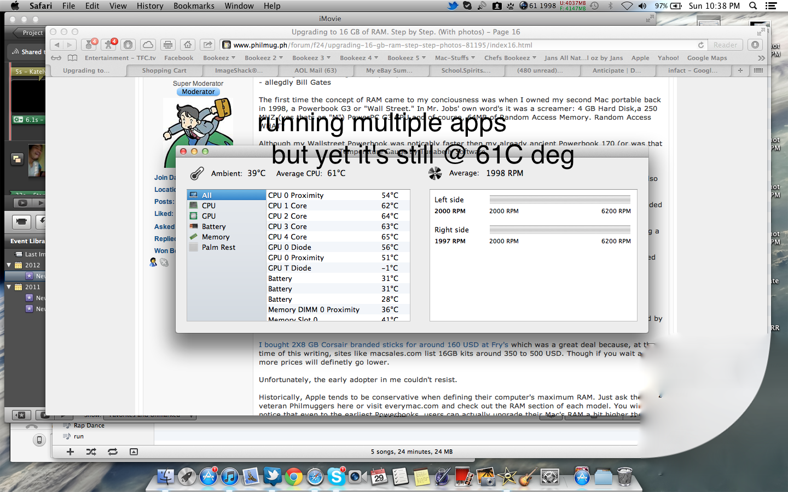The height and width of the screenshot is (492, 788).
Task: Toggle repeat in iTunes bottom bar
Action: coord(112,452)
